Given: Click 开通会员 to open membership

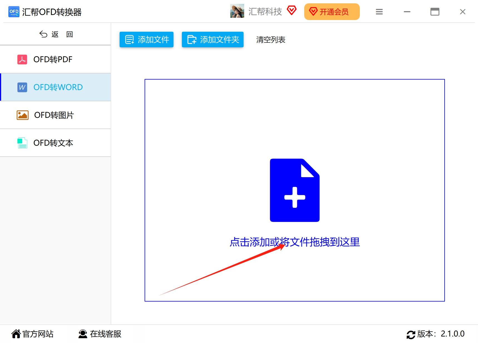Looking at the screenshot, I should tap(332, 12).
